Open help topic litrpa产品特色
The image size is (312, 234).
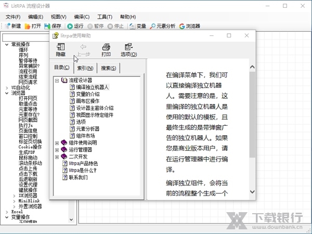tap(83, 163)
